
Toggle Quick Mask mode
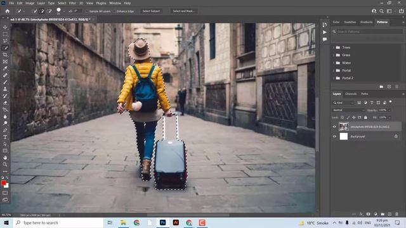(x=5, y=193)
